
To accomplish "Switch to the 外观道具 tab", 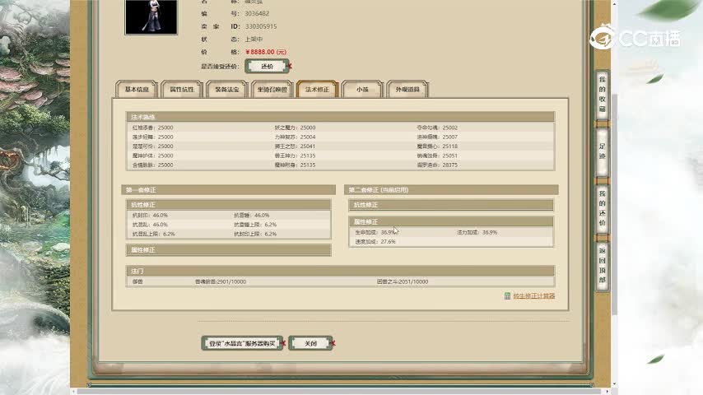I will (407, 89).
